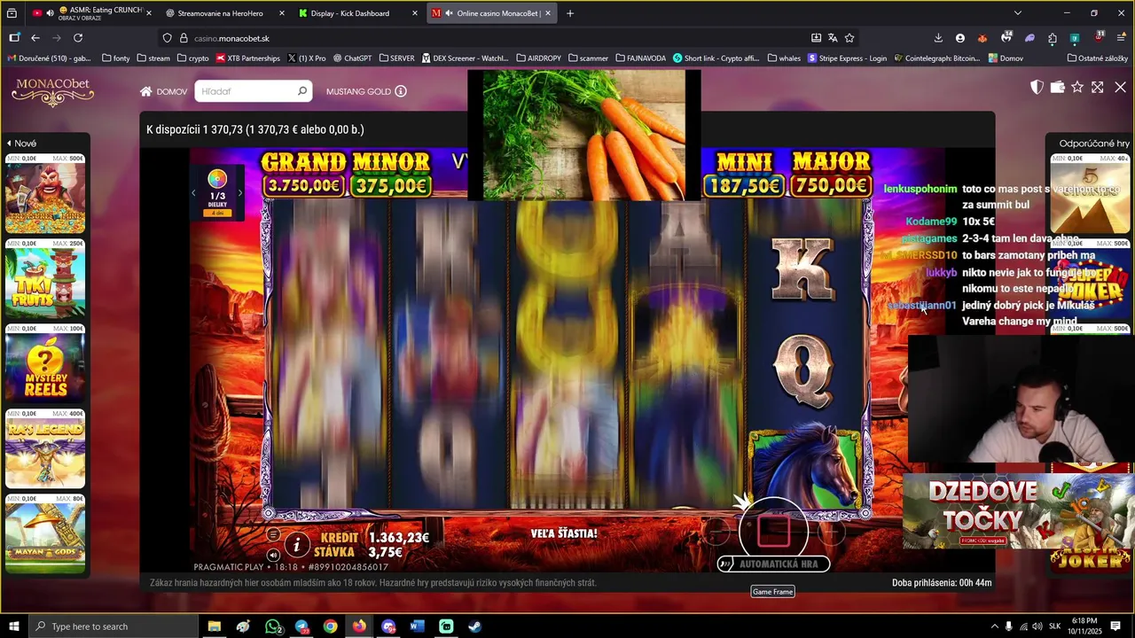The image size is (1135, 638).
Task: Click the color wheel Dielky icon
Action: coord(217,180)
